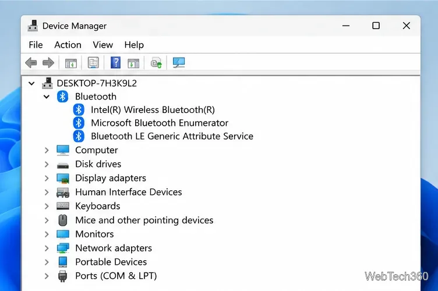
Task: Expand the Disk drives category
Action: click(x=47, y=164)
